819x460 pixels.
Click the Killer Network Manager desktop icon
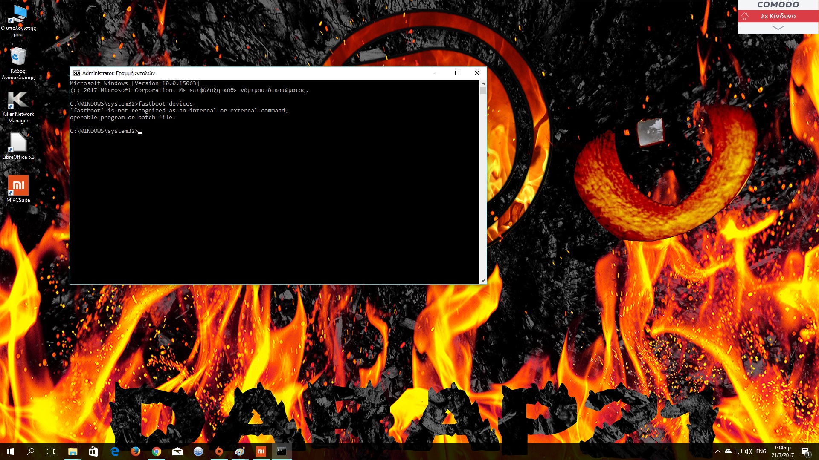point(18,101)
